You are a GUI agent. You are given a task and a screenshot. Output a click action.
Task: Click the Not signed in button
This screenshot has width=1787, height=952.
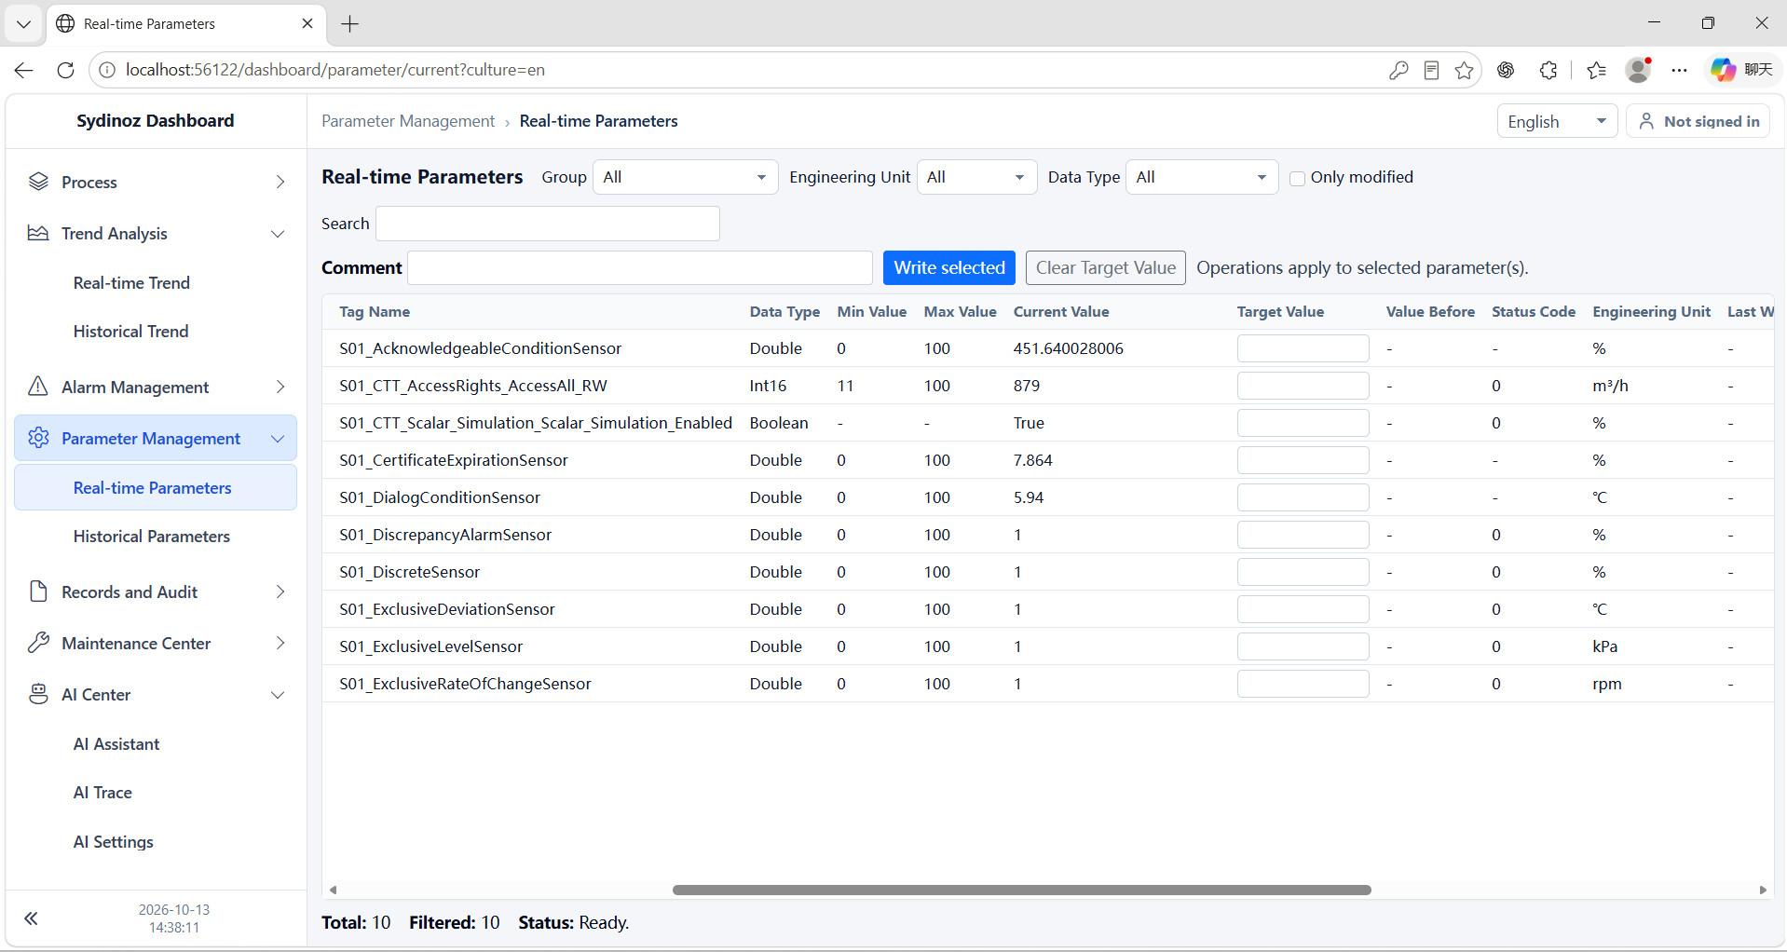[x=1698, y=121]
